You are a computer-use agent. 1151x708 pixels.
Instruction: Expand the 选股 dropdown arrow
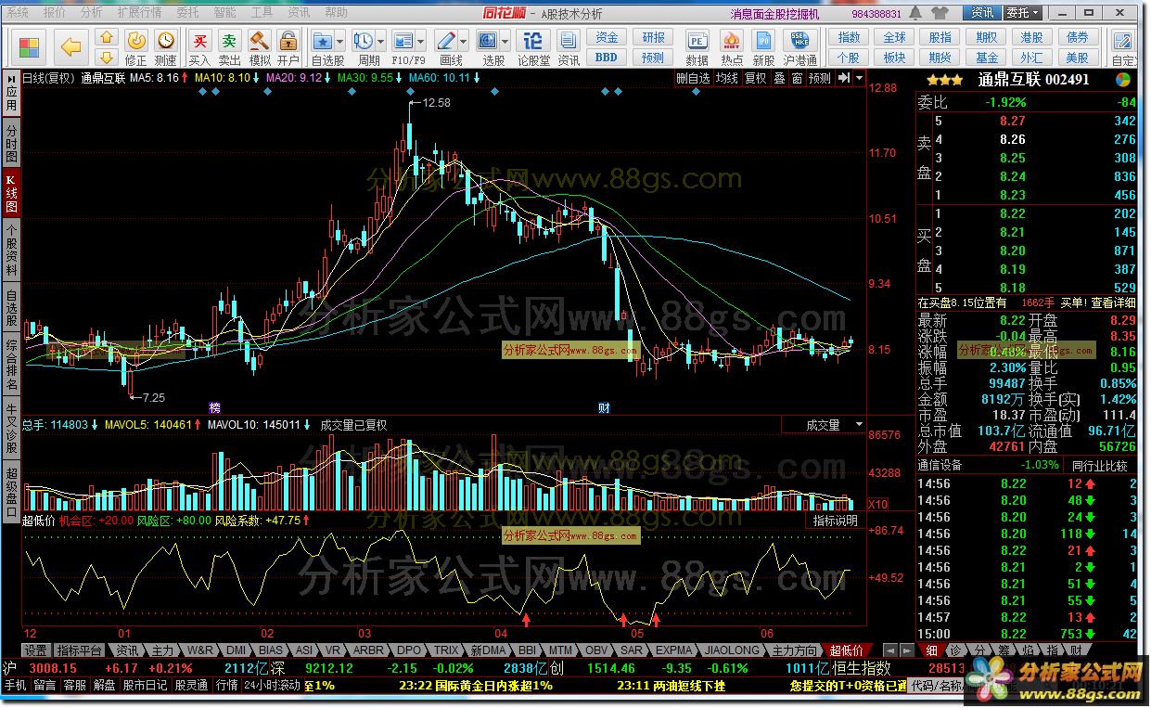click(505, 42)
